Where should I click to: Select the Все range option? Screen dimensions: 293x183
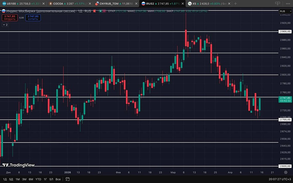click(x=58, y=179)
